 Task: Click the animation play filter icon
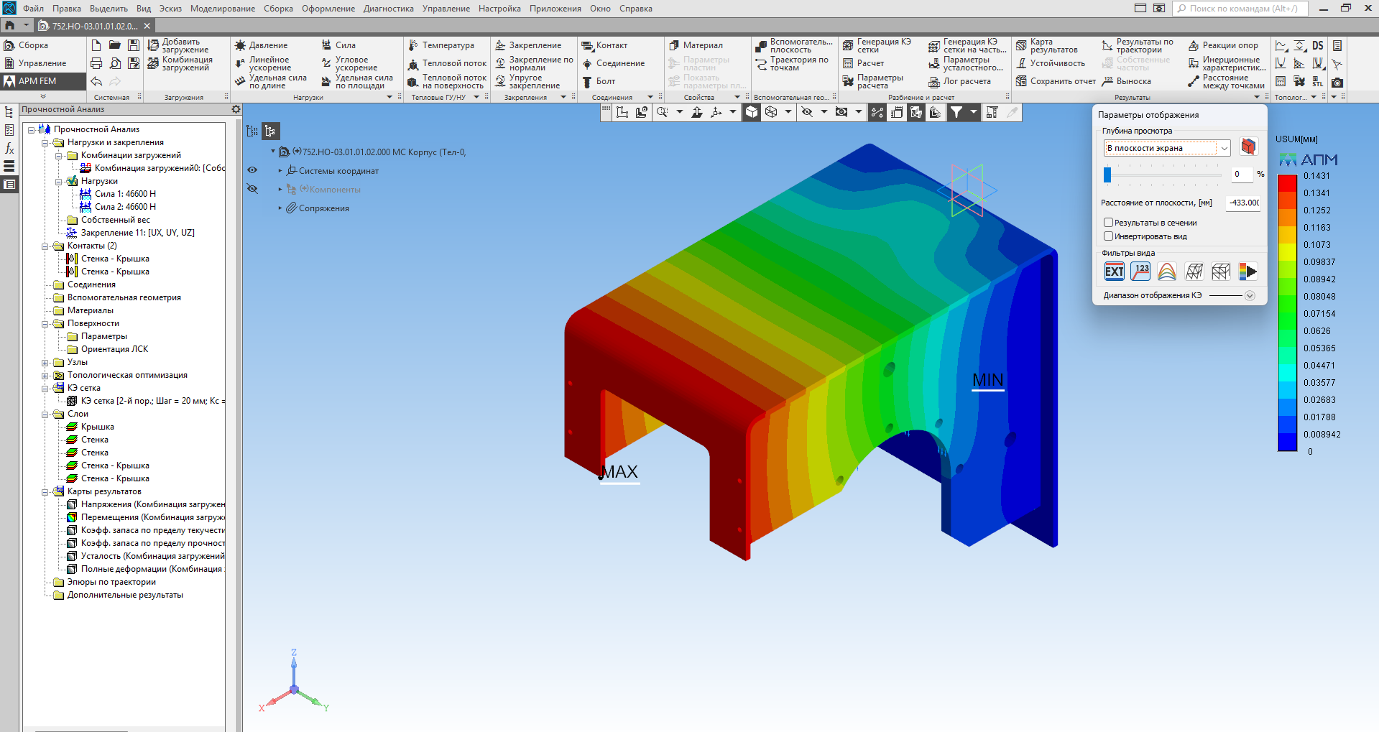pyautogui.click(x=1248, y=272)
